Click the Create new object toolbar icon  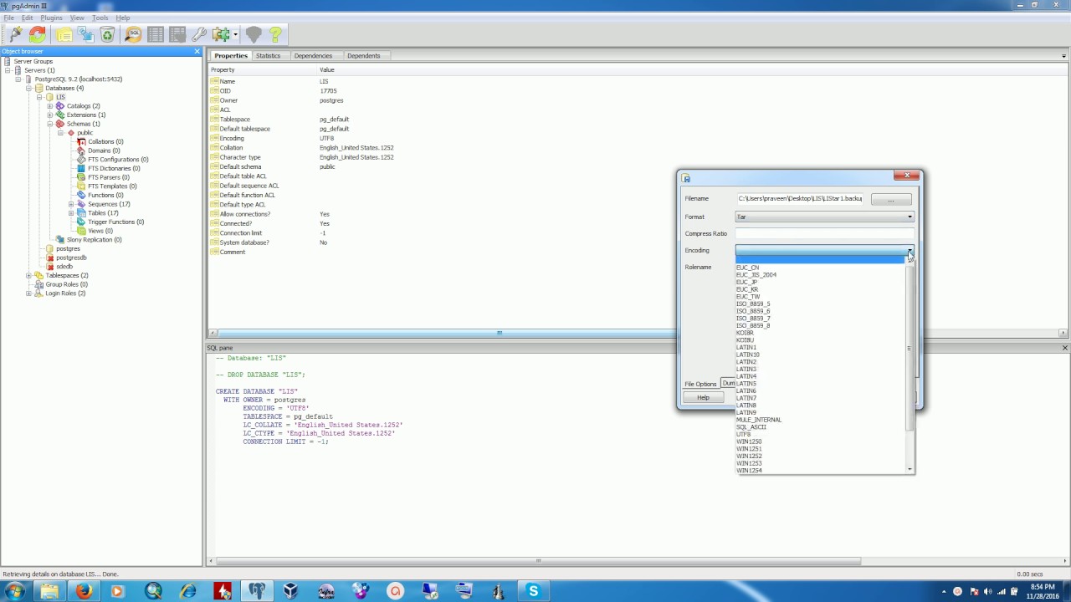(x=85, y=34)
